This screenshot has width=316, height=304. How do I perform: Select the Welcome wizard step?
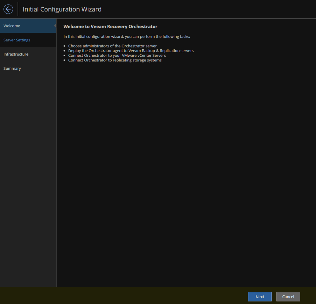28,26
